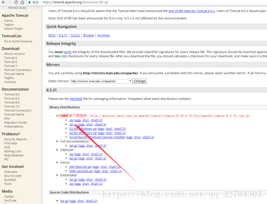Open Browse link in Quick Navigation

(x=88, y=35)
